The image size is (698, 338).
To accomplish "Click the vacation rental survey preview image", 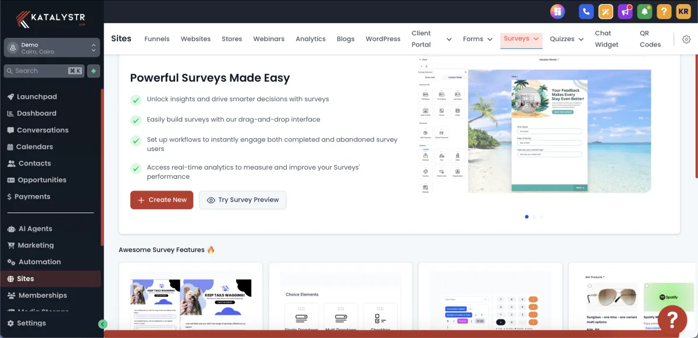I will tap(535, 126).
